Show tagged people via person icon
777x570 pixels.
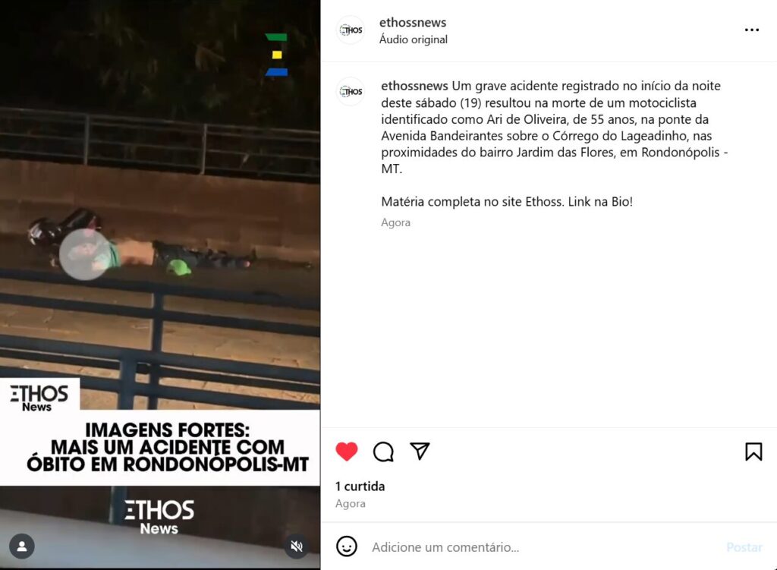(22, 546)
